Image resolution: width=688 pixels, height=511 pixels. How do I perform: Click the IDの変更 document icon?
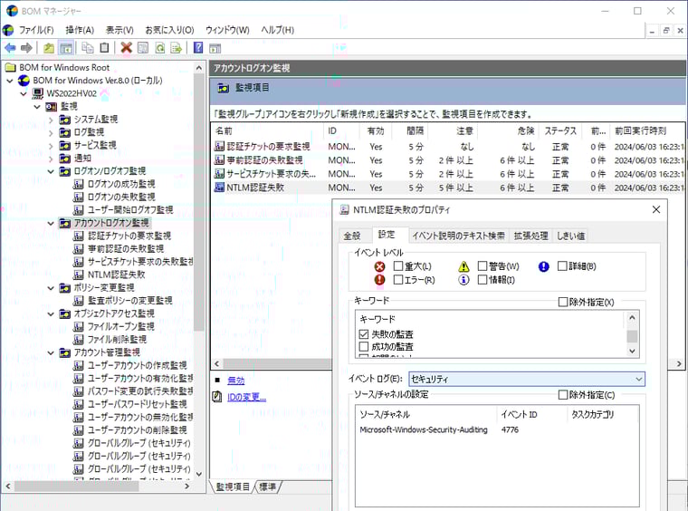coord(217,397)
